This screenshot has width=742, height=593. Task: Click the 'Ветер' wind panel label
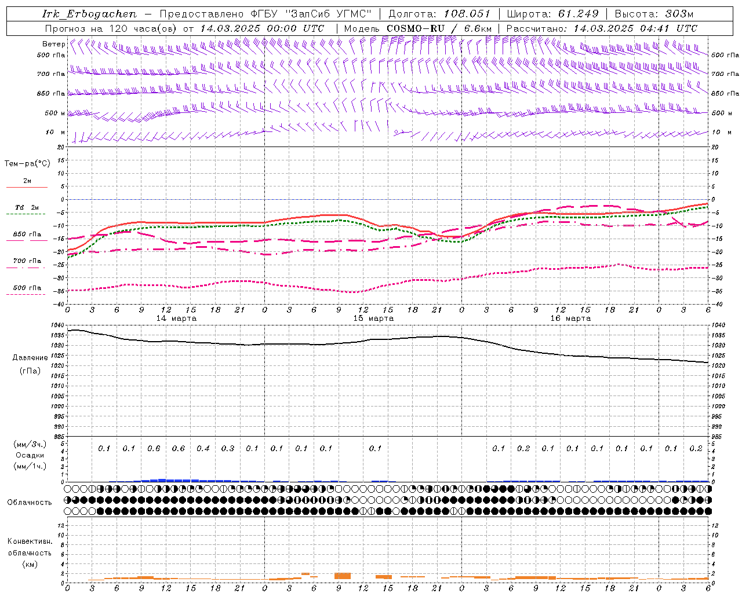click(53, 44)
